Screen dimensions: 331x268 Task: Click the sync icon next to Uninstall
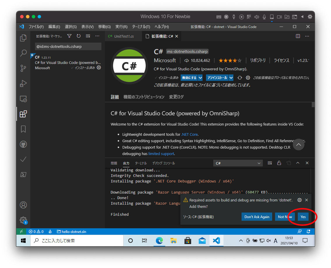click(240, 78)
